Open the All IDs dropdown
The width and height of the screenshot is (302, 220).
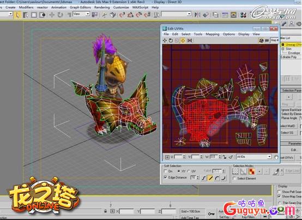(x=254, y=157)
